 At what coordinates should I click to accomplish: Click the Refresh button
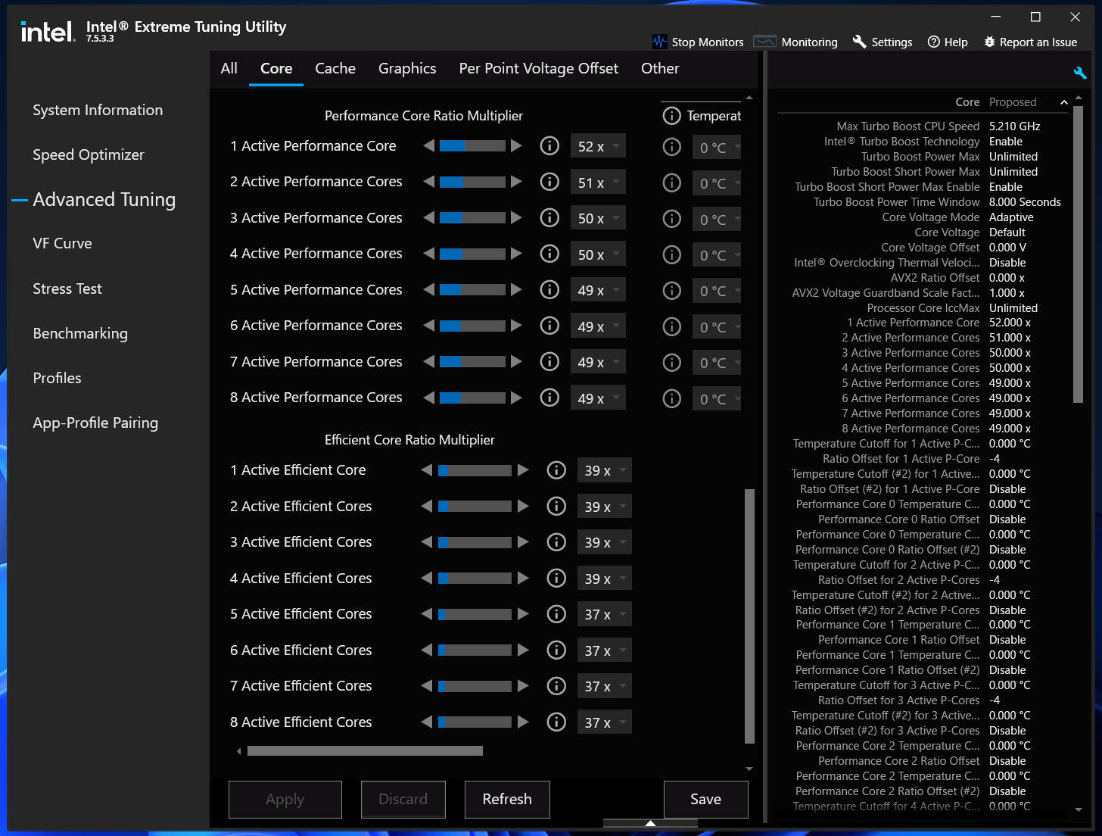click(x=507, y=799)
